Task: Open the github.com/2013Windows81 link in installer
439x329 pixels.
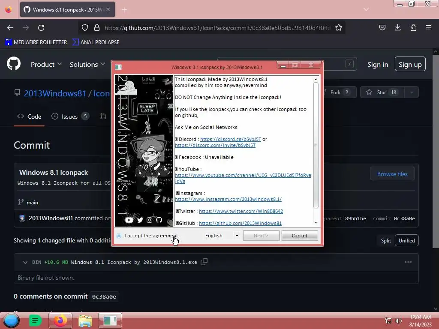Action: coord(240,223)
